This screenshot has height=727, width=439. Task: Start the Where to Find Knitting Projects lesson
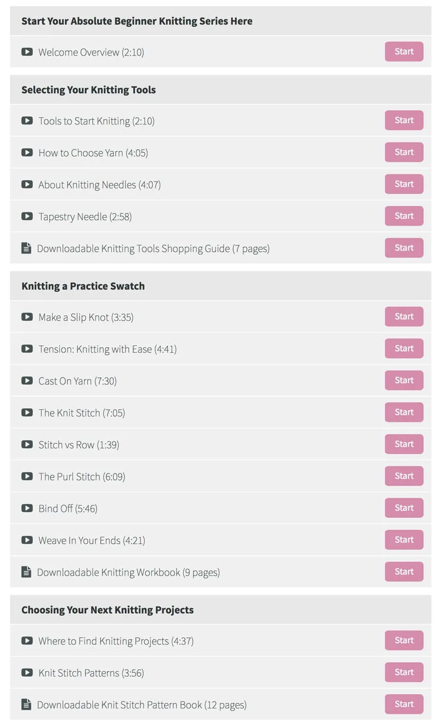tap(404, 641)
